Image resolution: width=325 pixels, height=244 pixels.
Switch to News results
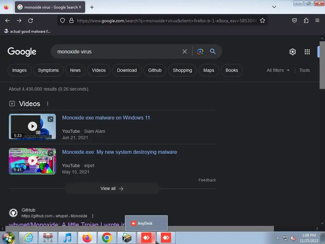75,70
